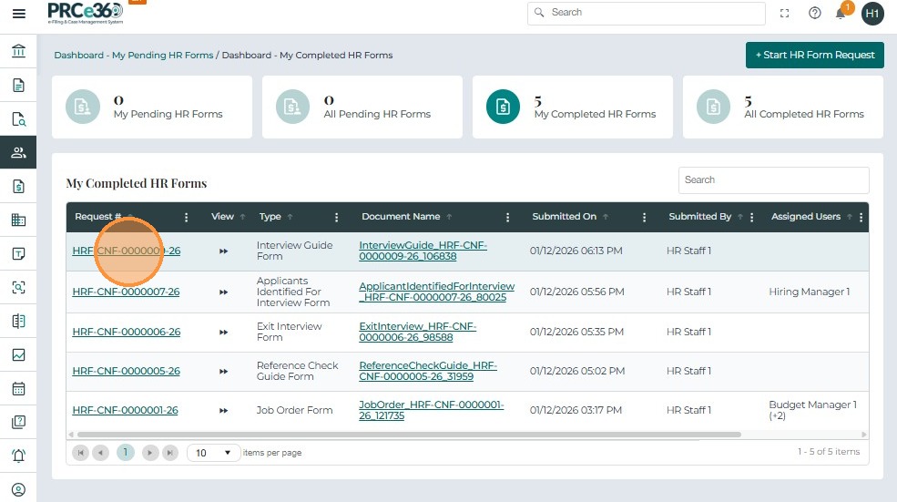Click the bank building sidebar icon

(x=18, y=51)
